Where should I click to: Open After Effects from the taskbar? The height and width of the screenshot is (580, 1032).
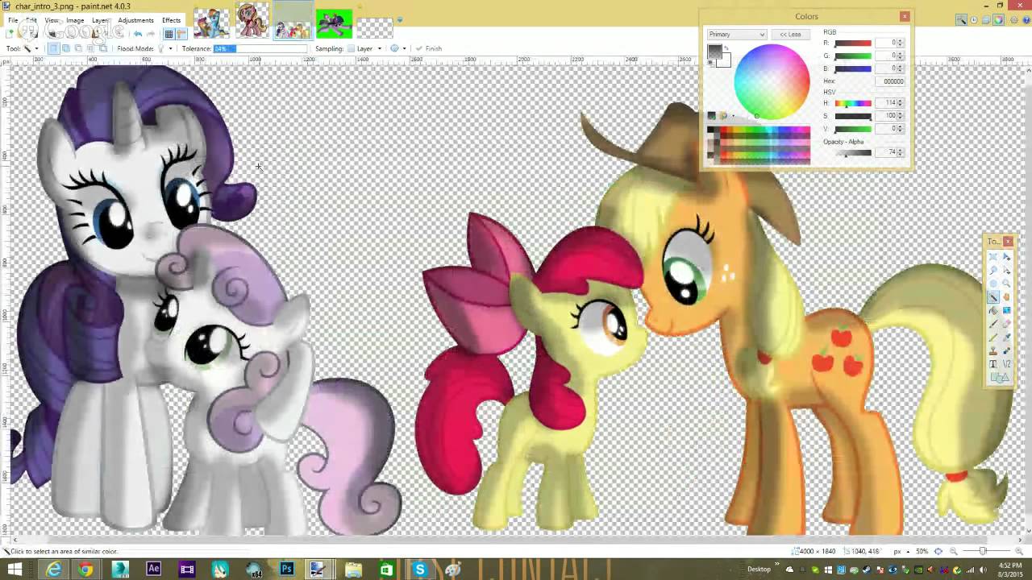(x=153, y=570)
